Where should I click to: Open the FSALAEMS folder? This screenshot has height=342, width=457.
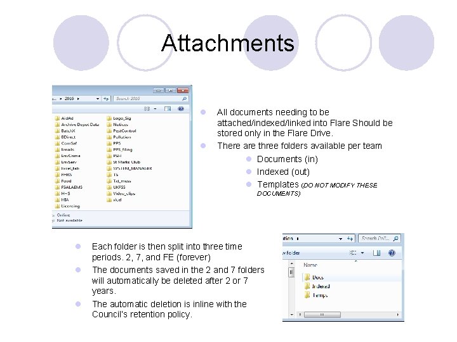69,187
